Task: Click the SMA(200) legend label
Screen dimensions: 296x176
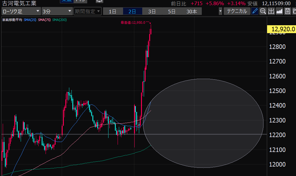Action: pyautogui.click(x=59, y=20)
